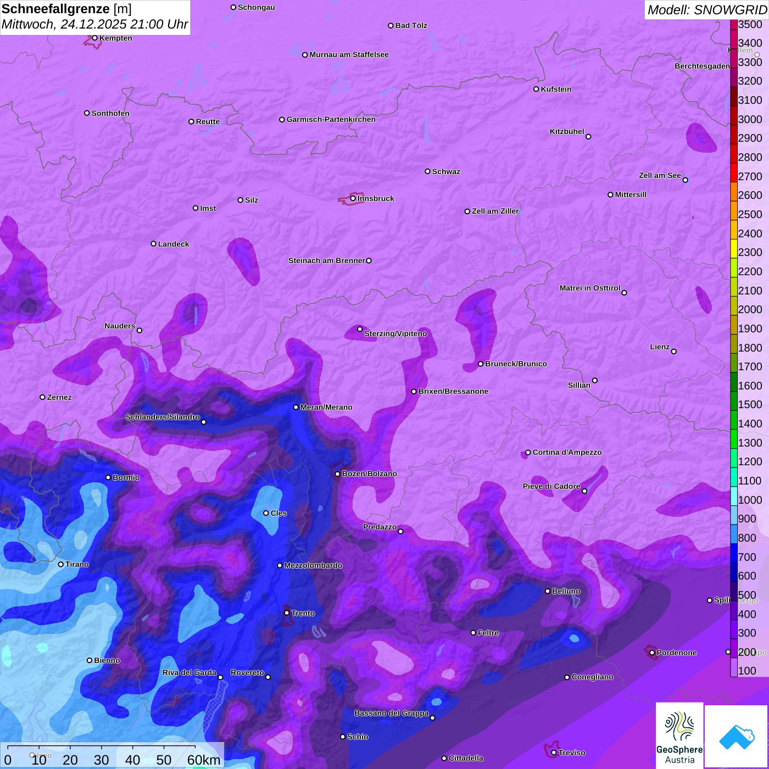Click the Treviso city marker dot
Screen dimensions: 769x769
point(554,753)
